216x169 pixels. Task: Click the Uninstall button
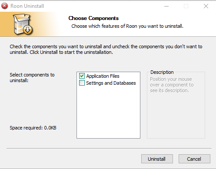157,159
